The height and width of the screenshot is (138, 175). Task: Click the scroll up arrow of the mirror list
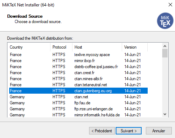(x=165, y=46)
